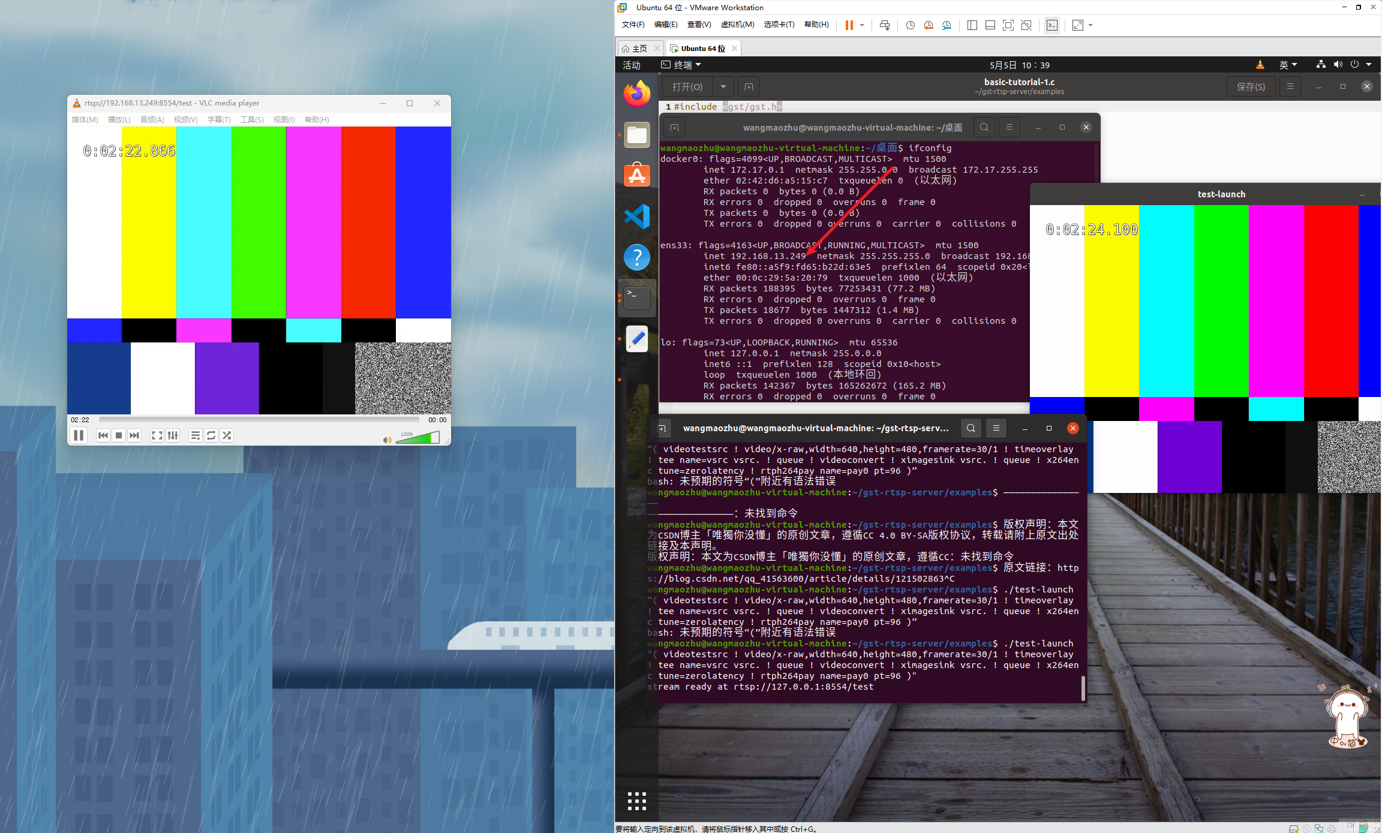Open VLC extended settings equalizer icon
1382x833 pixels.
(x=173, y=436)
